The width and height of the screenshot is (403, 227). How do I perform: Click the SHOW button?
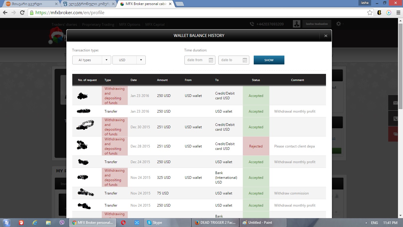pyautogui.click(x=269, y=60)
